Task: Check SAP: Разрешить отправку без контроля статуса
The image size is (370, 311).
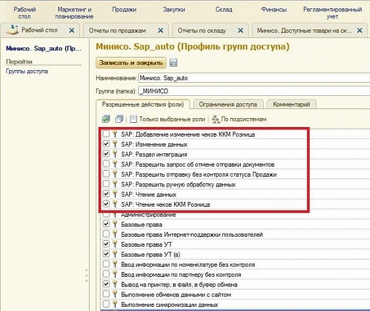Action: click(x=106, y=174)
